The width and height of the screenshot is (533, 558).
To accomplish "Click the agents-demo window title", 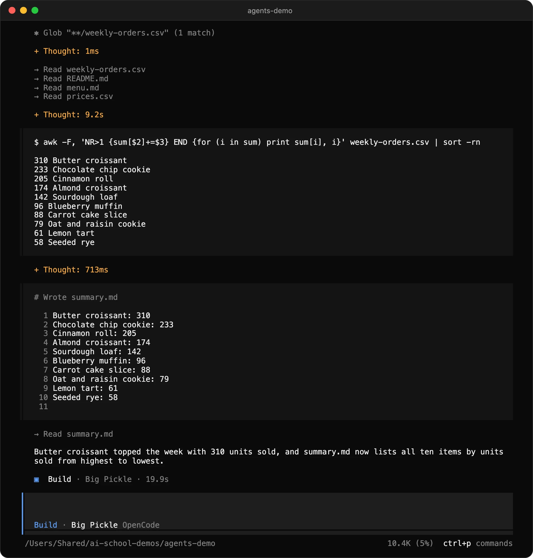I will [270, 11].
